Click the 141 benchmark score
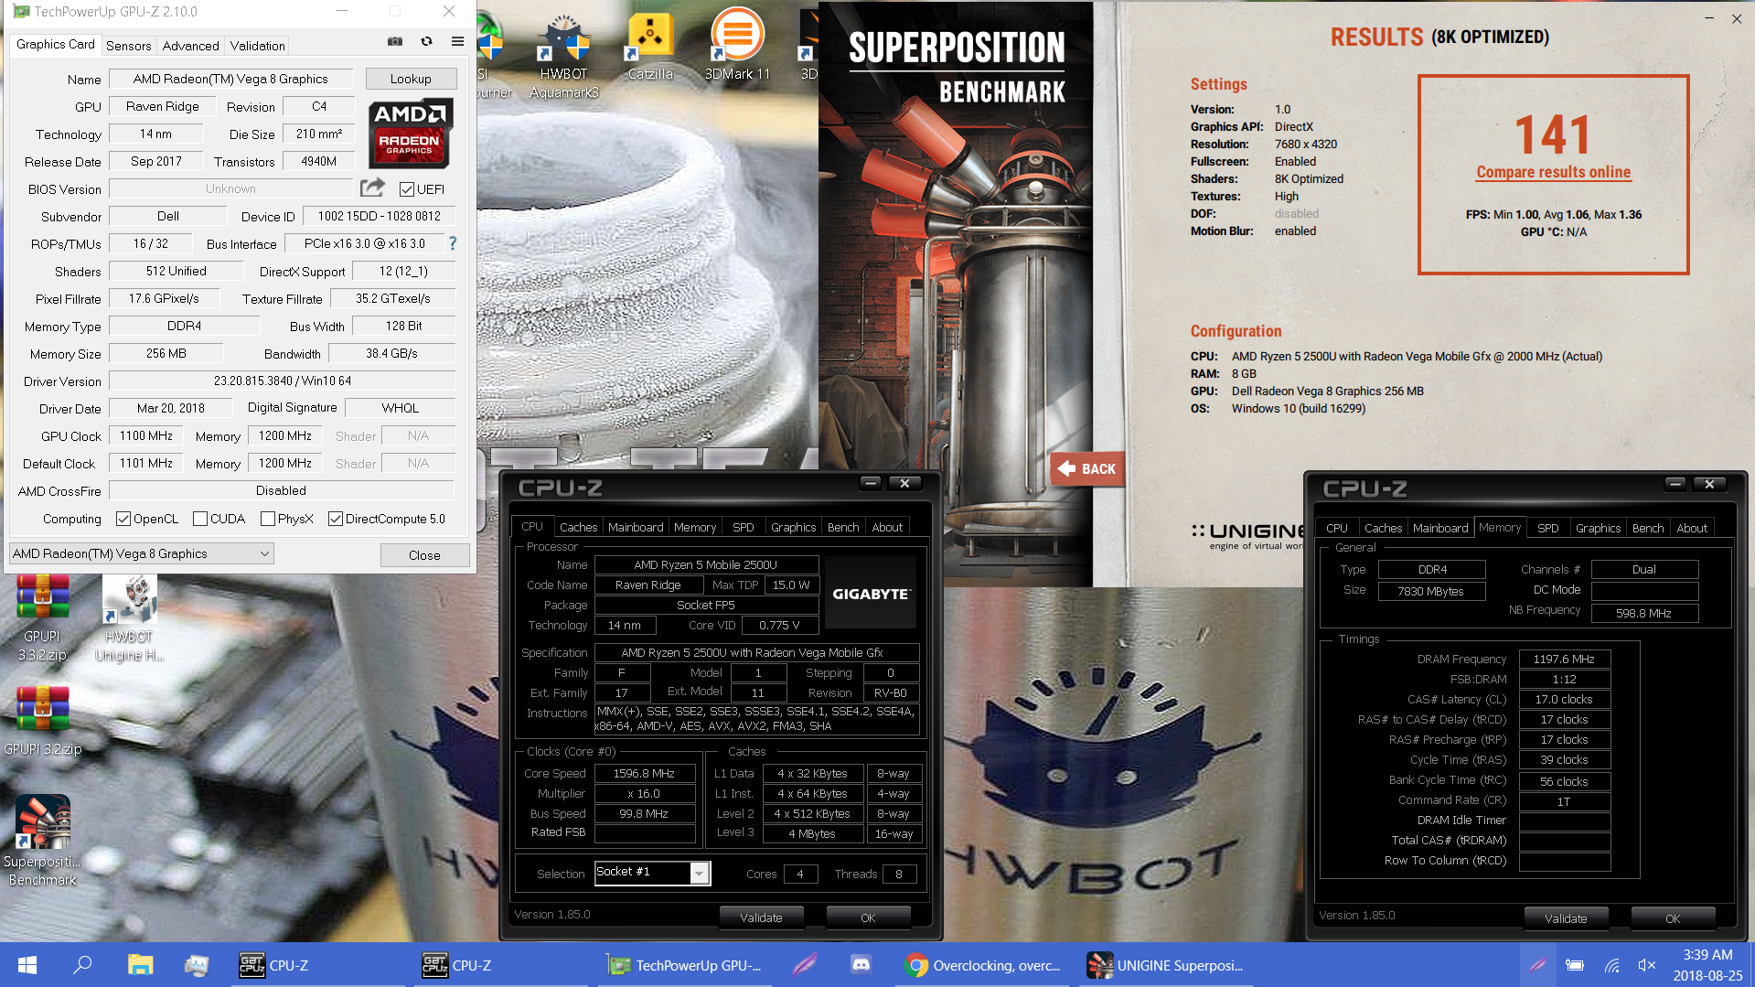The height and width of the screenshot is (987, 1755). 1553,134
